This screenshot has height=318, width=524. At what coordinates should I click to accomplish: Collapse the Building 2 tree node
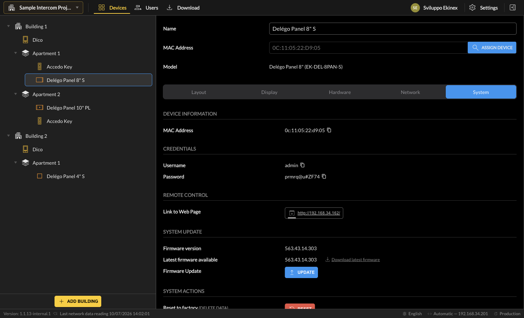click(x=8, y=136)
